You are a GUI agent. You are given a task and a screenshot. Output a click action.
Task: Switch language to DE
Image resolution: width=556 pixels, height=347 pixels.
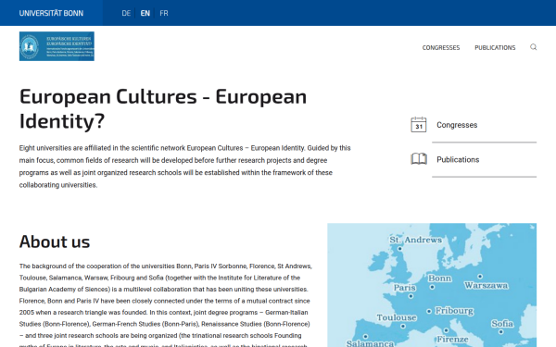[126, 13]
